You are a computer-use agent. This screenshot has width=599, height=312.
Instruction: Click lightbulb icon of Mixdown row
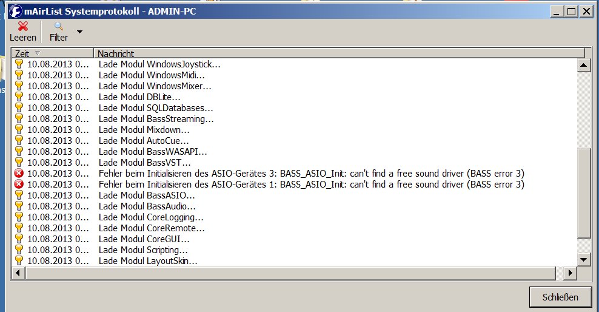click(x=19, y=129)
